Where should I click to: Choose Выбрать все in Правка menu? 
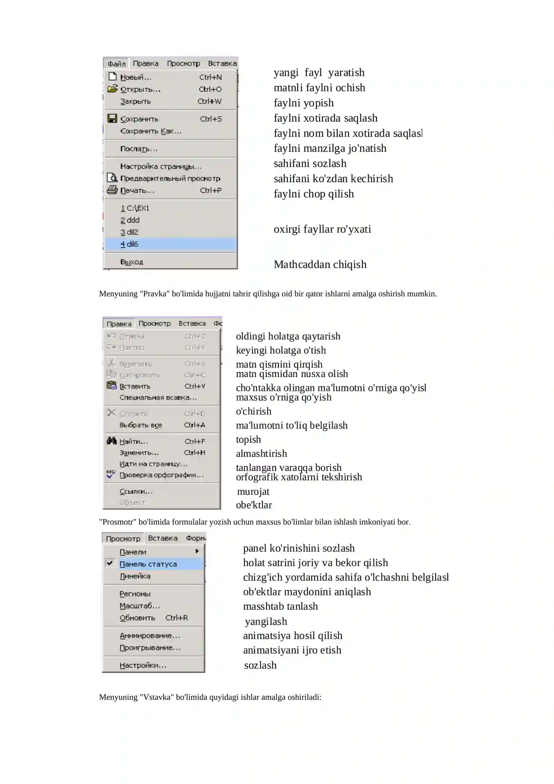(x=162, y=425)
